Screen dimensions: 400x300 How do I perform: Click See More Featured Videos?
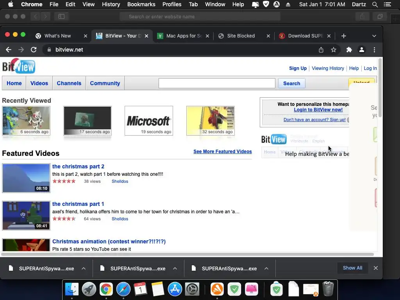[222, 152]
